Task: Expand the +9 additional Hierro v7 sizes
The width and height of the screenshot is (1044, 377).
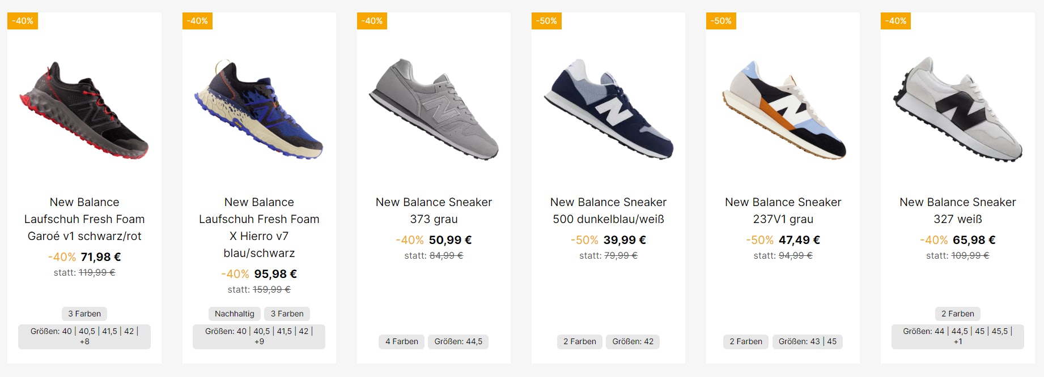Action: [x=260, y=342]
